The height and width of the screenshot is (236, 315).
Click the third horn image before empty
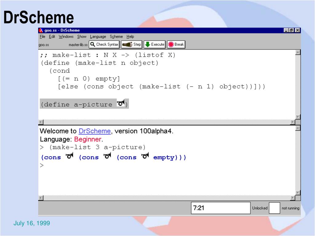tap(145, 156)
